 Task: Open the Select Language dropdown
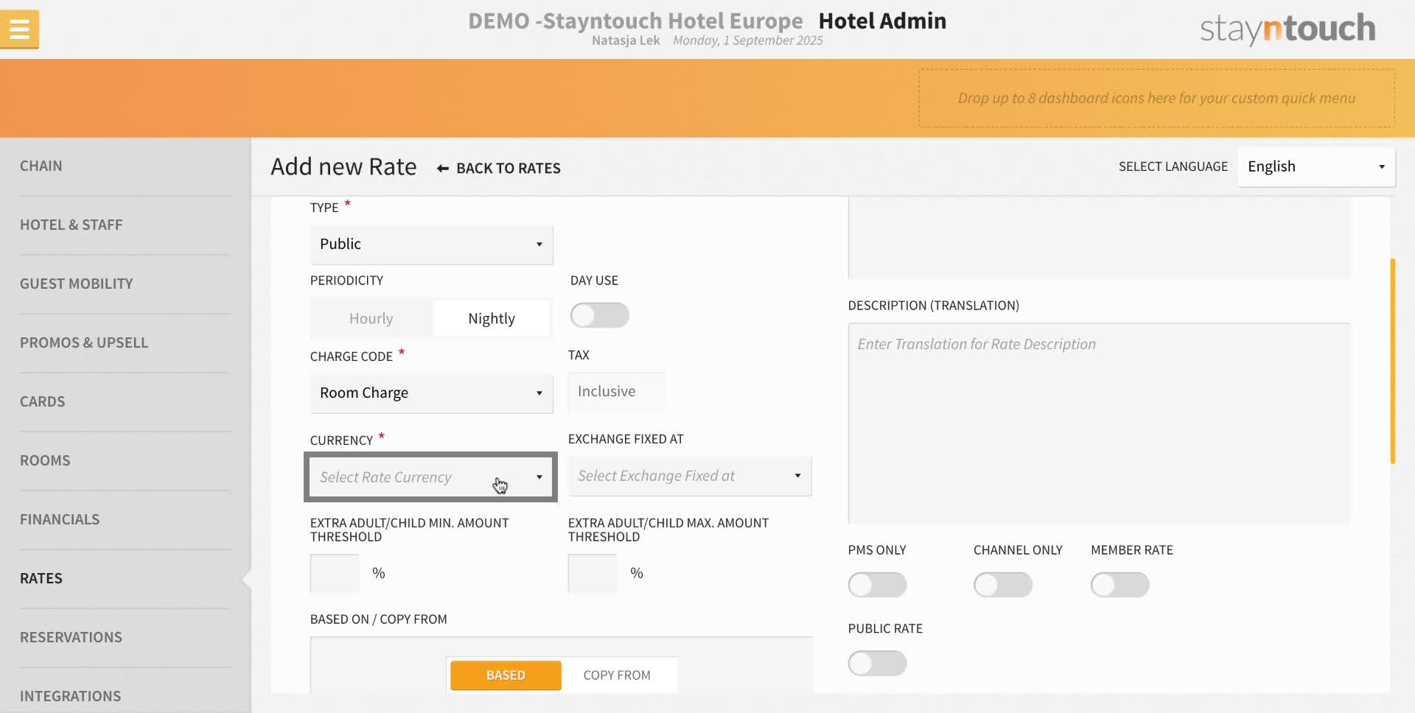1316,166
